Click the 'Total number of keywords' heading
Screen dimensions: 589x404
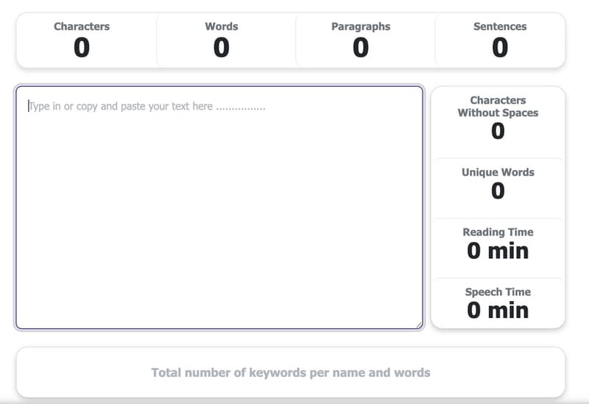291,372
